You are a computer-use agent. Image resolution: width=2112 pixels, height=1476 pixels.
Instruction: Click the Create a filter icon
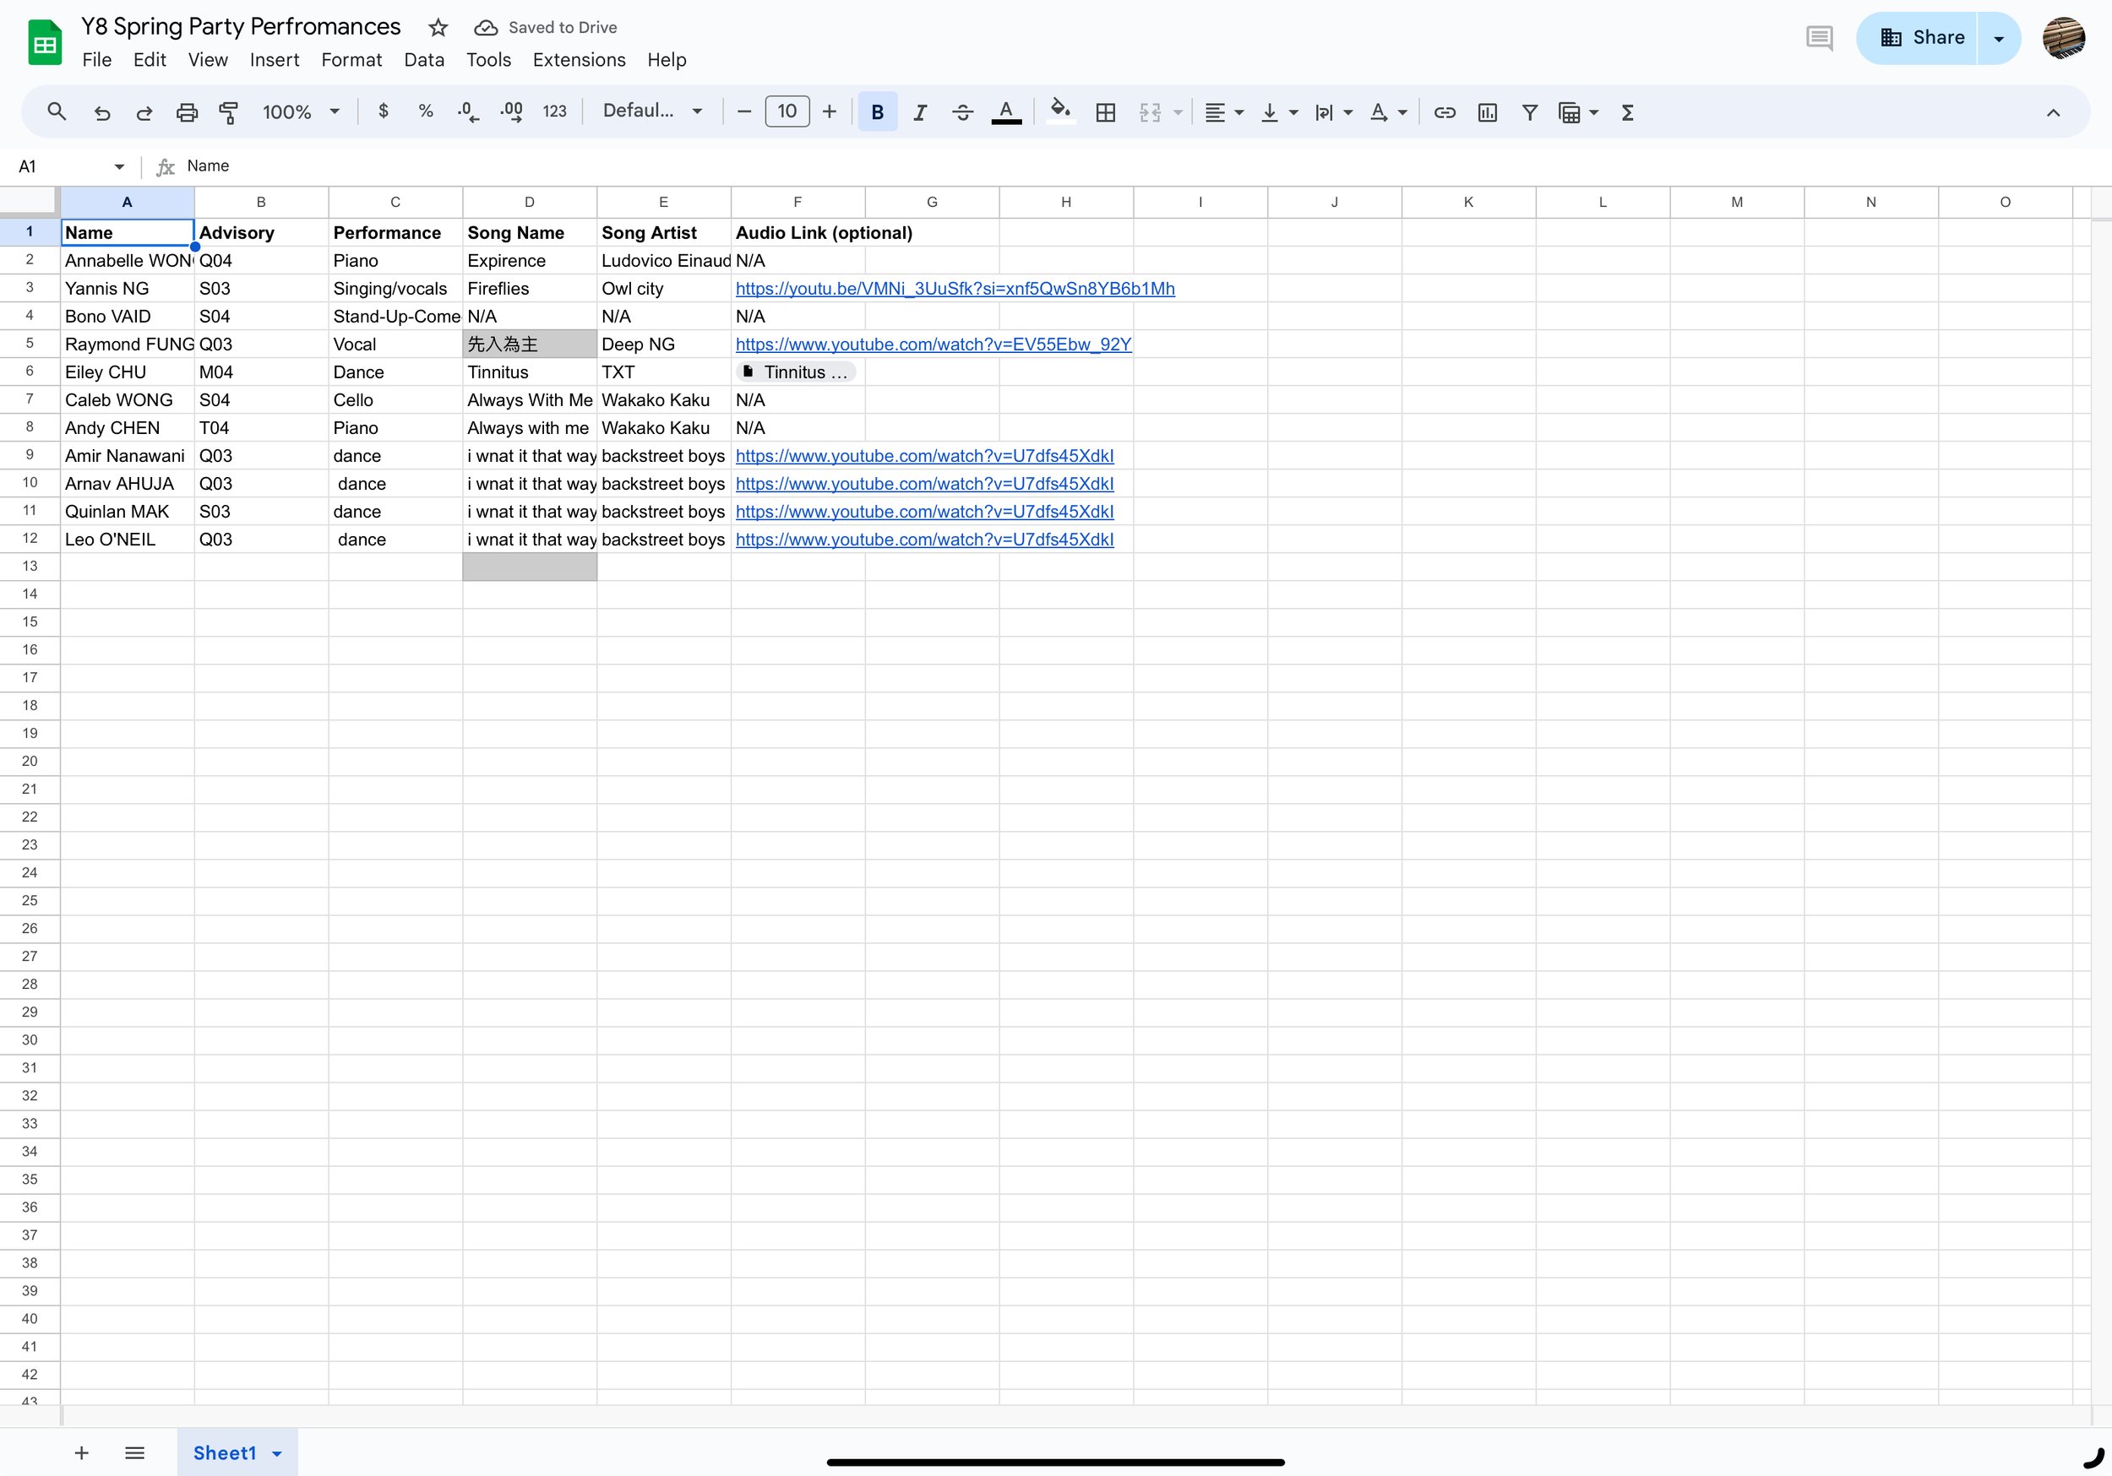[1529, 112]
